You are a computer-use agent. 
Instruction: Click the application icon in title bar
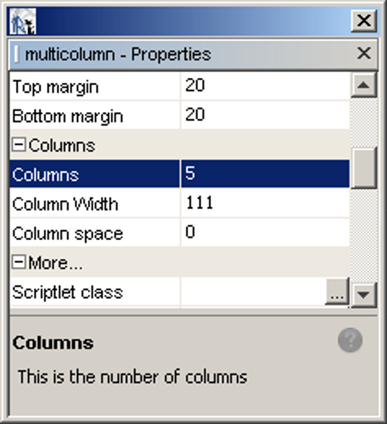tap(23, 22)
